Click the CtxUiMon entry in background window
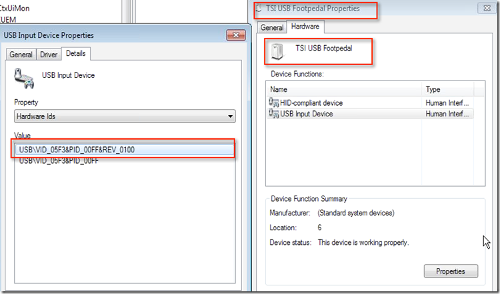The image size is (500, 294). pos(15,8)
